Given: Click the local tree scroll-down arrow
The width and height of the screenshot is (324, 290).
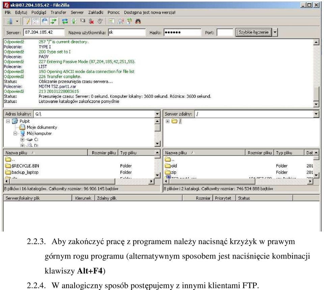Looking at the screenshot, I should (x=157, y=143).
